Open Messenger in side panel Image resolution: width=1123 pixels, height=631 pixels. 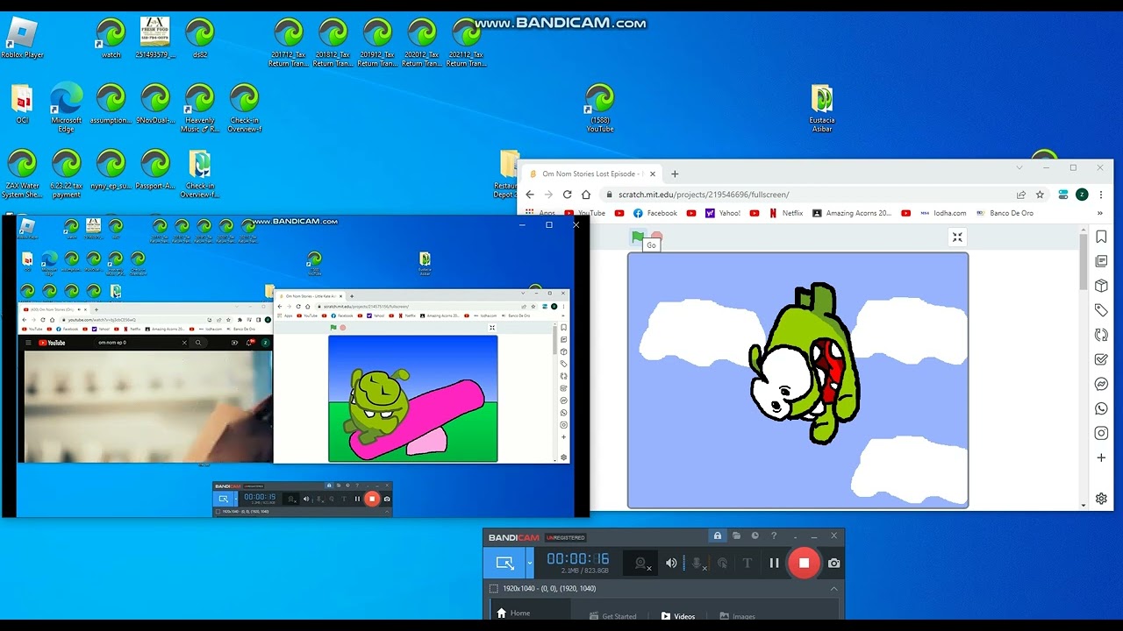coord(1101,384)
